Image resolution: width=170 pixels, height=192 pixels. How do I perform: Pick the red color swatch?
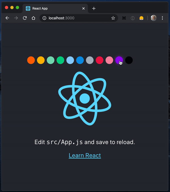point(99,60)
